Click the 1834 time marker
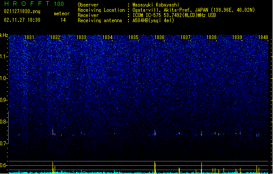The image size is (273, 174). (108, 37)
